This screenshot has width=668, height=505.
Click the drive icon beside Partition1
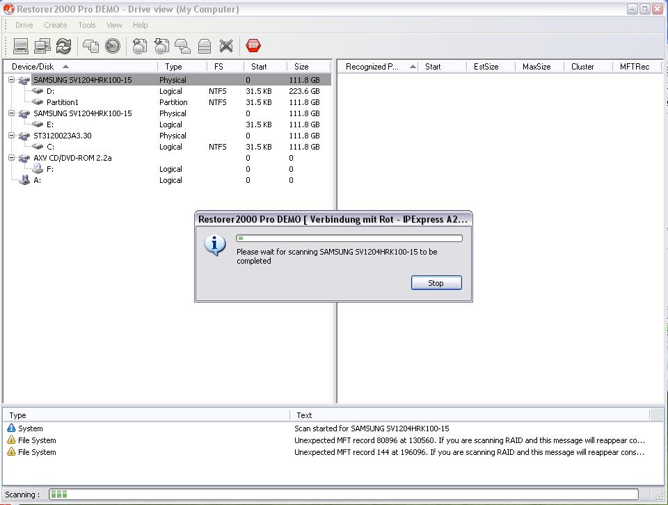tap(38, 102)
